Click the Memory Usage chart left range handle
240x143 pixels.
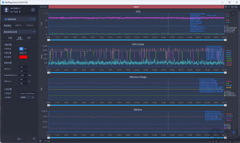click(49, 105)
